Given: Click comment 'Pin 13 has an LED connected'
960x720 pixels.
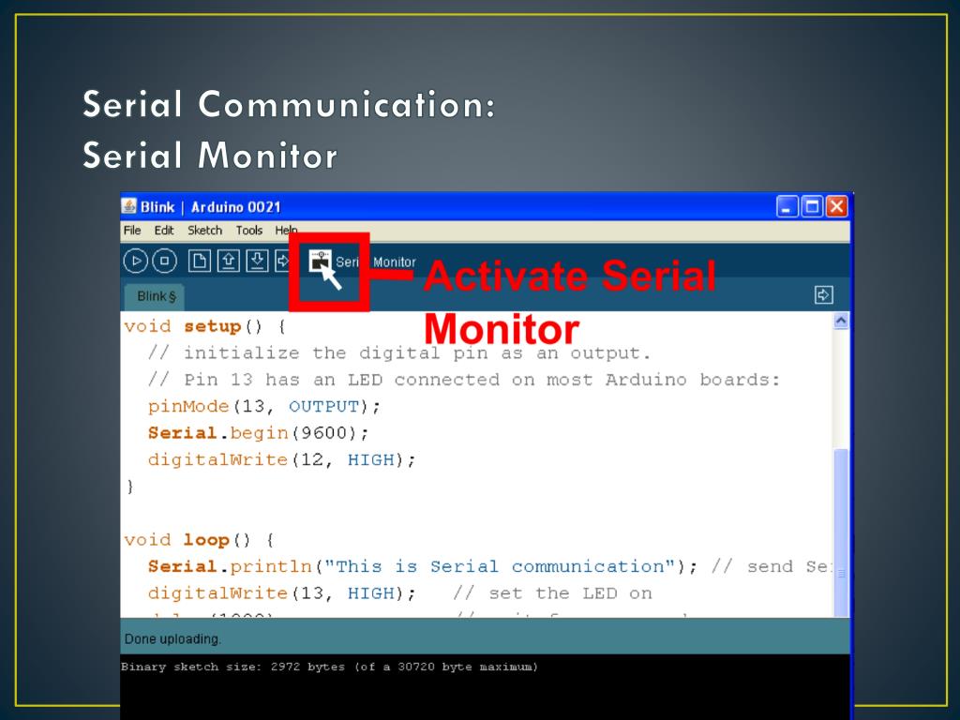Looking at the screenshot, I should [463, 380].
